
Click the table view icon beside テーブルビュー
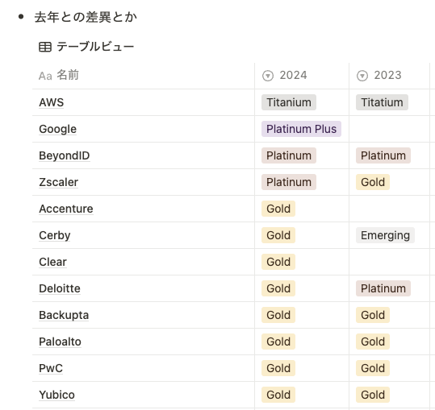(45, 47)
